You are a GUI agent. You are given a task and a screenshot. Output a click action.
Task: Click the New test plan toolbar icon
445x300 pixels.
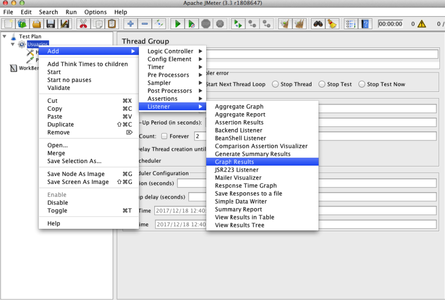[x=8, y=24]
